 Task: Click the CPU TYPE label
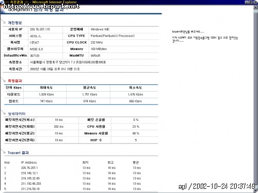[76, 36]
